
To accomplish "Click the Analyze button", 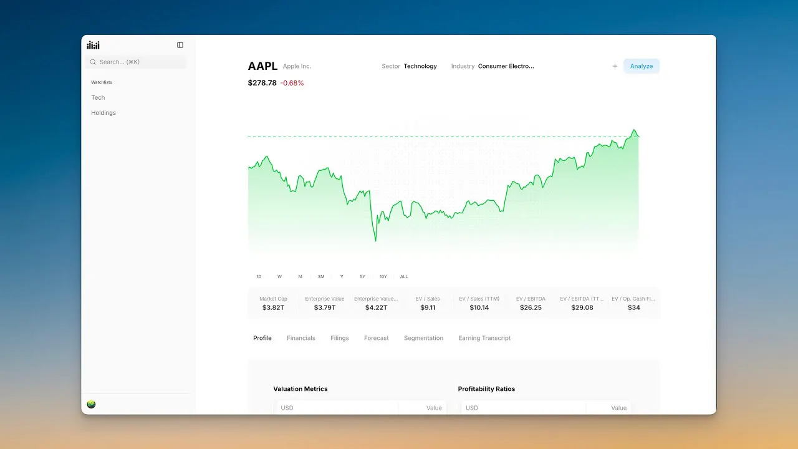I will click(642, 66).
